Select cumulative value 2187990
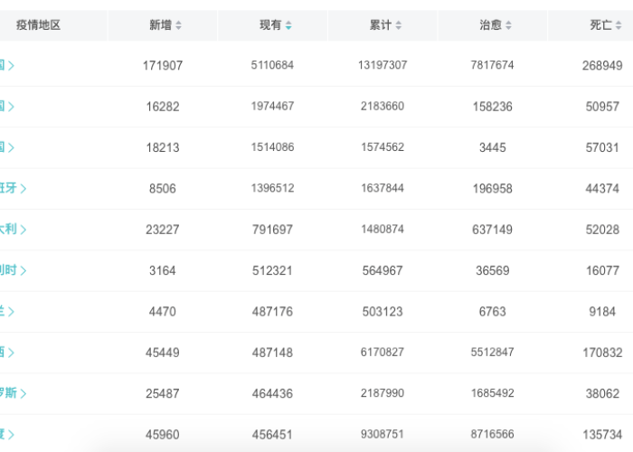Viewport: 633px width, 452px height. (x=383, y=393)
